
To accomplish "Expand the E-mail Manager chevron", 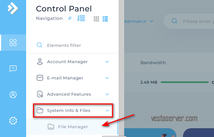I will point(107,78).
